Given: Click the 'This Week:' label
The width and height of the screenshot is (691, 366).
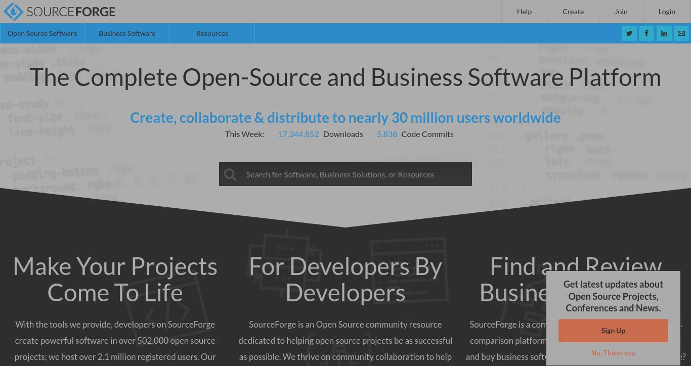Looking at the screenshot, I should [x=245, y=134].
